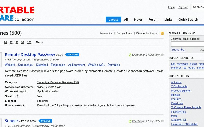Click info icon next to Stinger date
This screenshot has height=127, width=204.
click(x=162, y=121)
